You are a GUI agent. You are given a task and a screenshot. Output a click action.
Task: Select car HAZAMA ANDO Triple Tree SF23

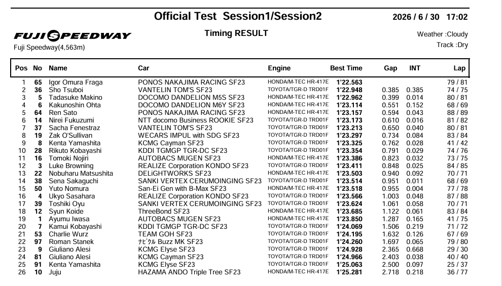(189, 272)
